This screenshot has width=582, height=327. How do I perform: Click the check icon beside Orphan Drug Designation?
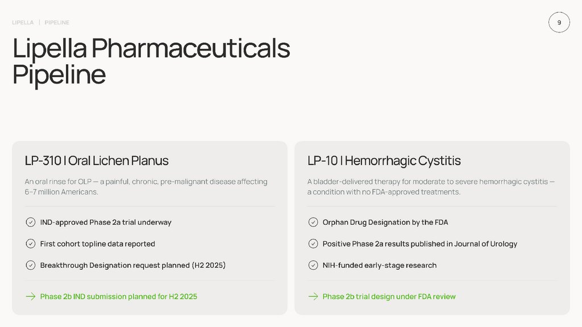pyautogui.click(x=313, y=223)
